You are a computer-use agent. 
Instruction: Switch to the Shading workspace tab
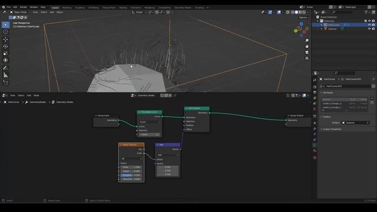pyautogui.click(x=123, y=8)
